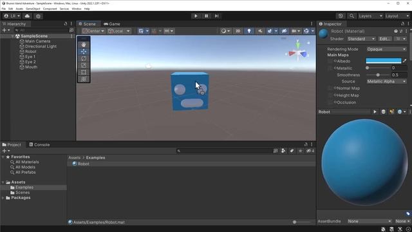Open the Scenes folder in Project

coord(23,193)
